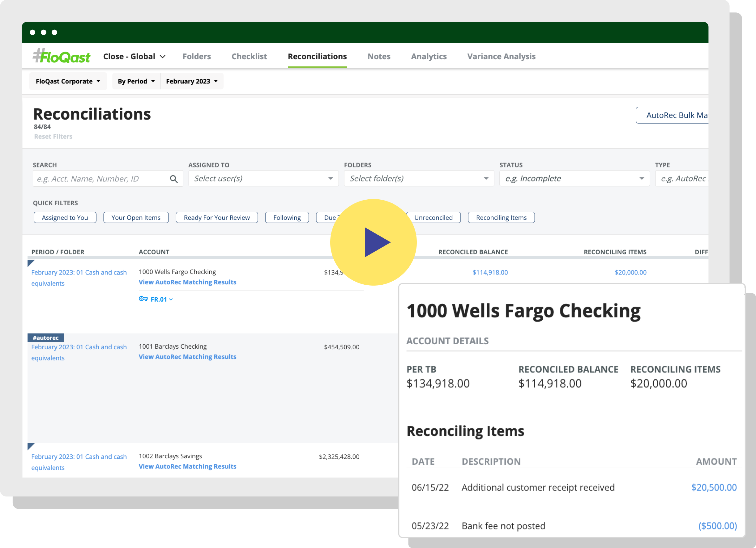Click the $454,509.00 balance value

tap(342, 347)
